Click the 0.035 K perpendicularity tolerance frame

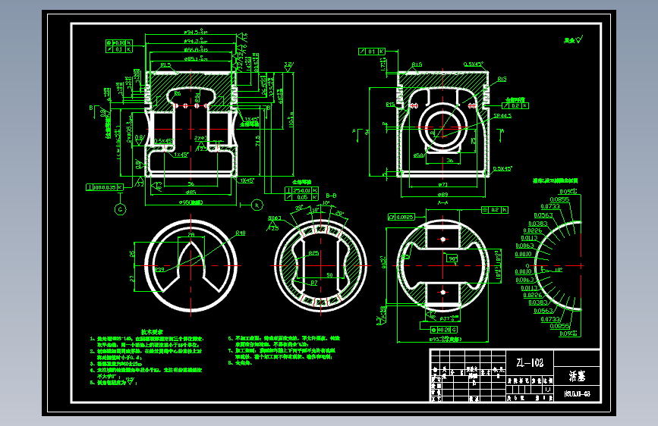coord(105,187)
